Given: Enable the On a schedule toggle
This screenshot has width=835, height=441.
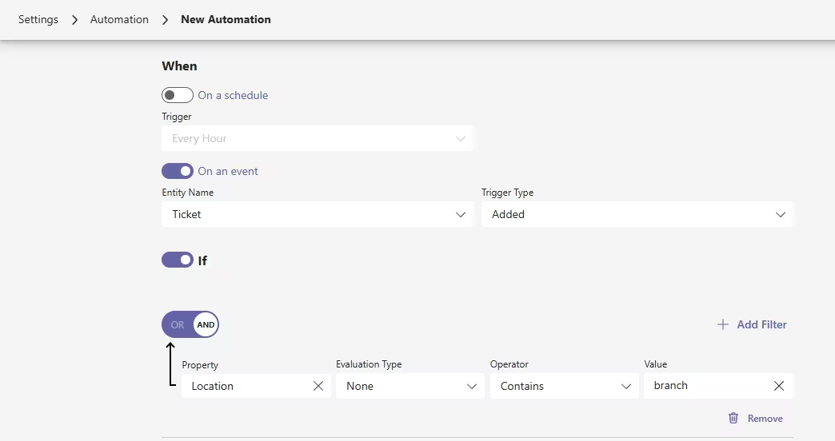Looking at the screenshot, I should point(178,95).
